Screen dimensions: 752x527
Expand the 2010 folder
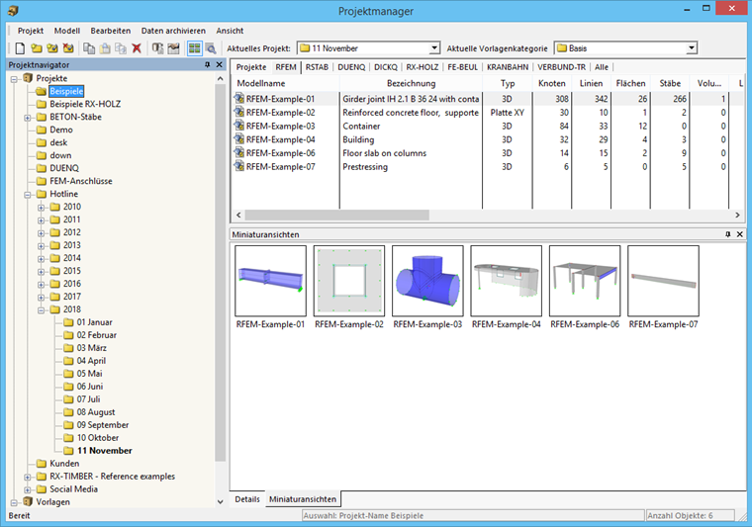42,208
